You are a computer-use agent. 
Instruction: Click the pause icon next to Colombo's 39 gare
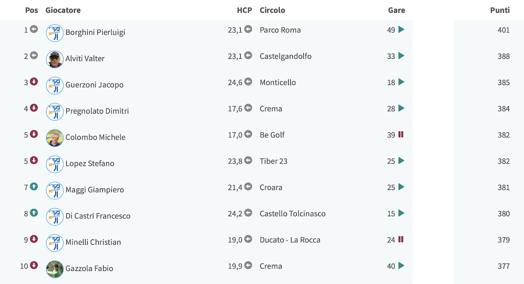point(401,134)
